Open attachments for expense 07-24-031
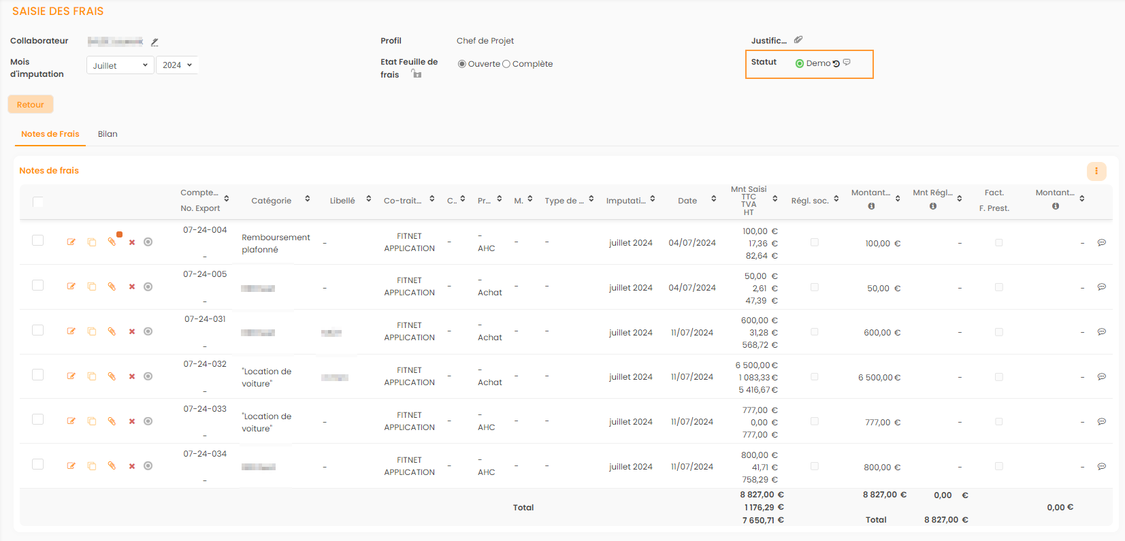 point(112,331)
